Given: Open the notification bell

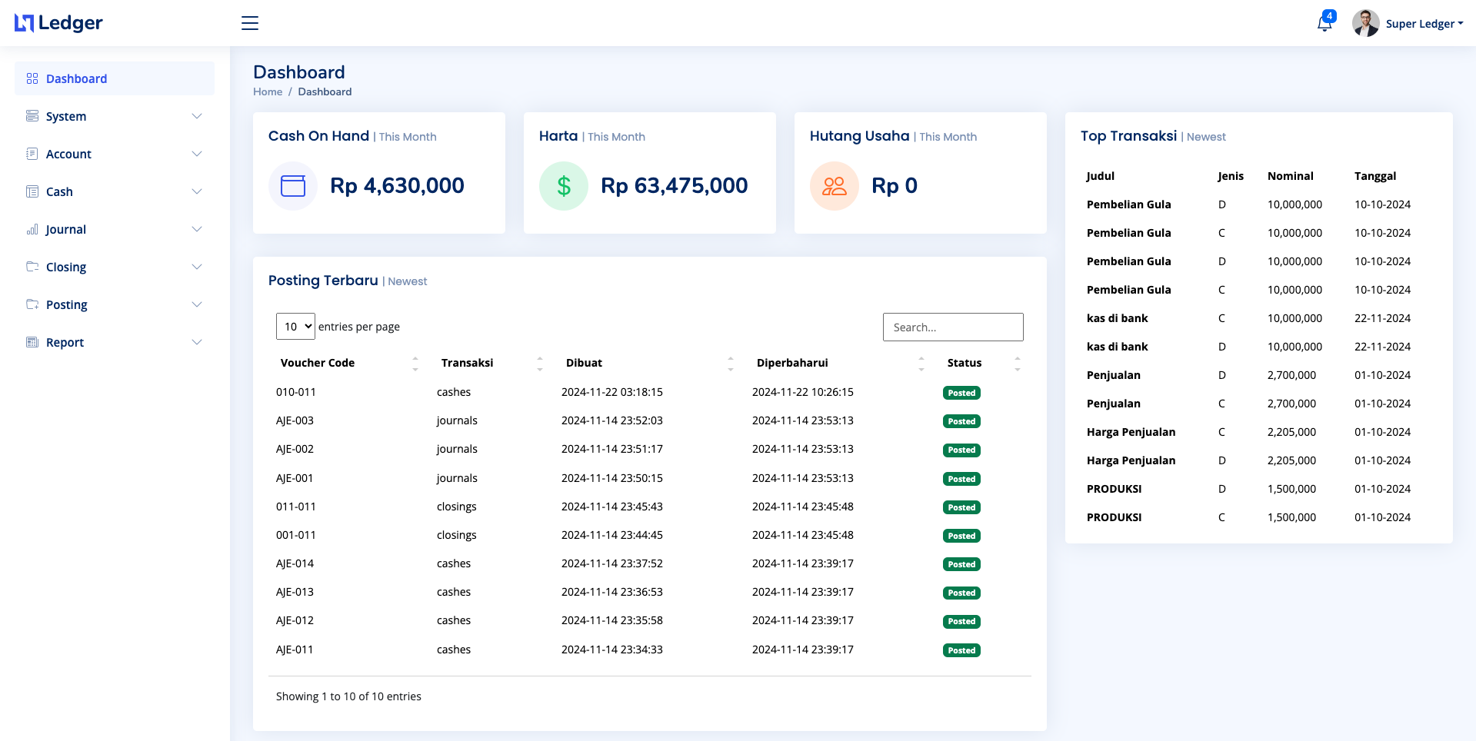Looking at the screenshot, I should click(x=1324, y=23).
